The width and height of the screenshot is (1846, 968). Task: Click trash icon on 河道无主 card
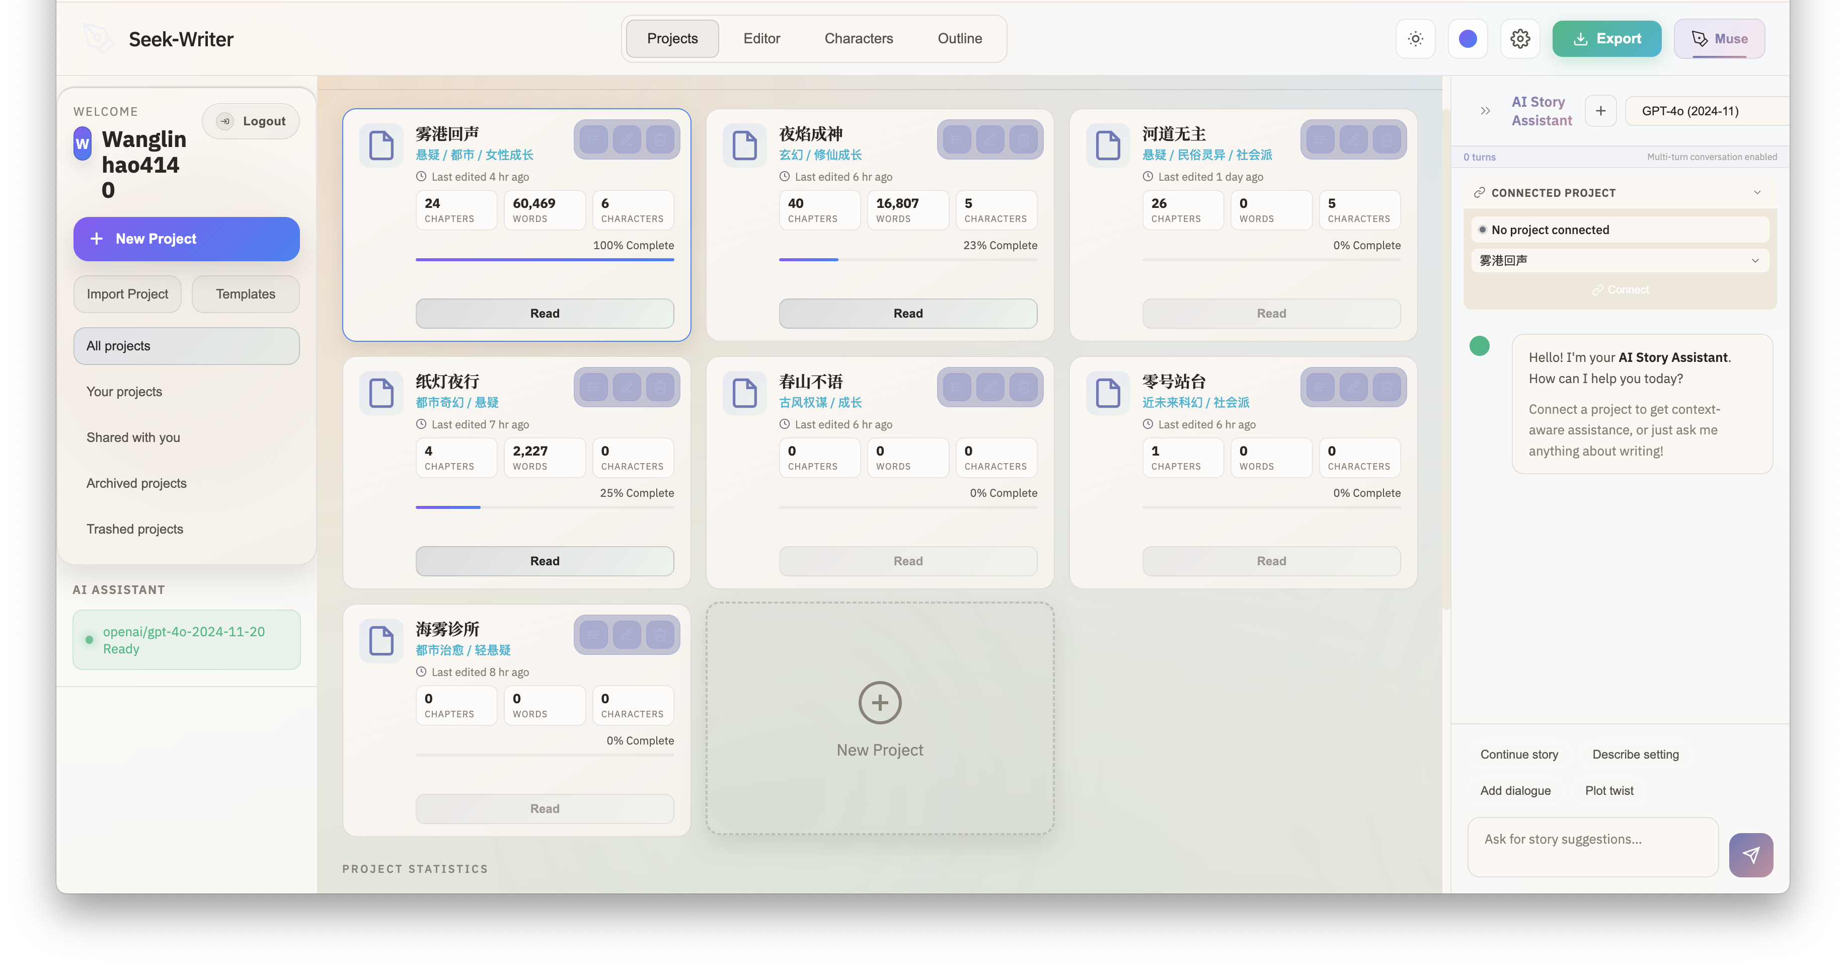(1387, 140)
